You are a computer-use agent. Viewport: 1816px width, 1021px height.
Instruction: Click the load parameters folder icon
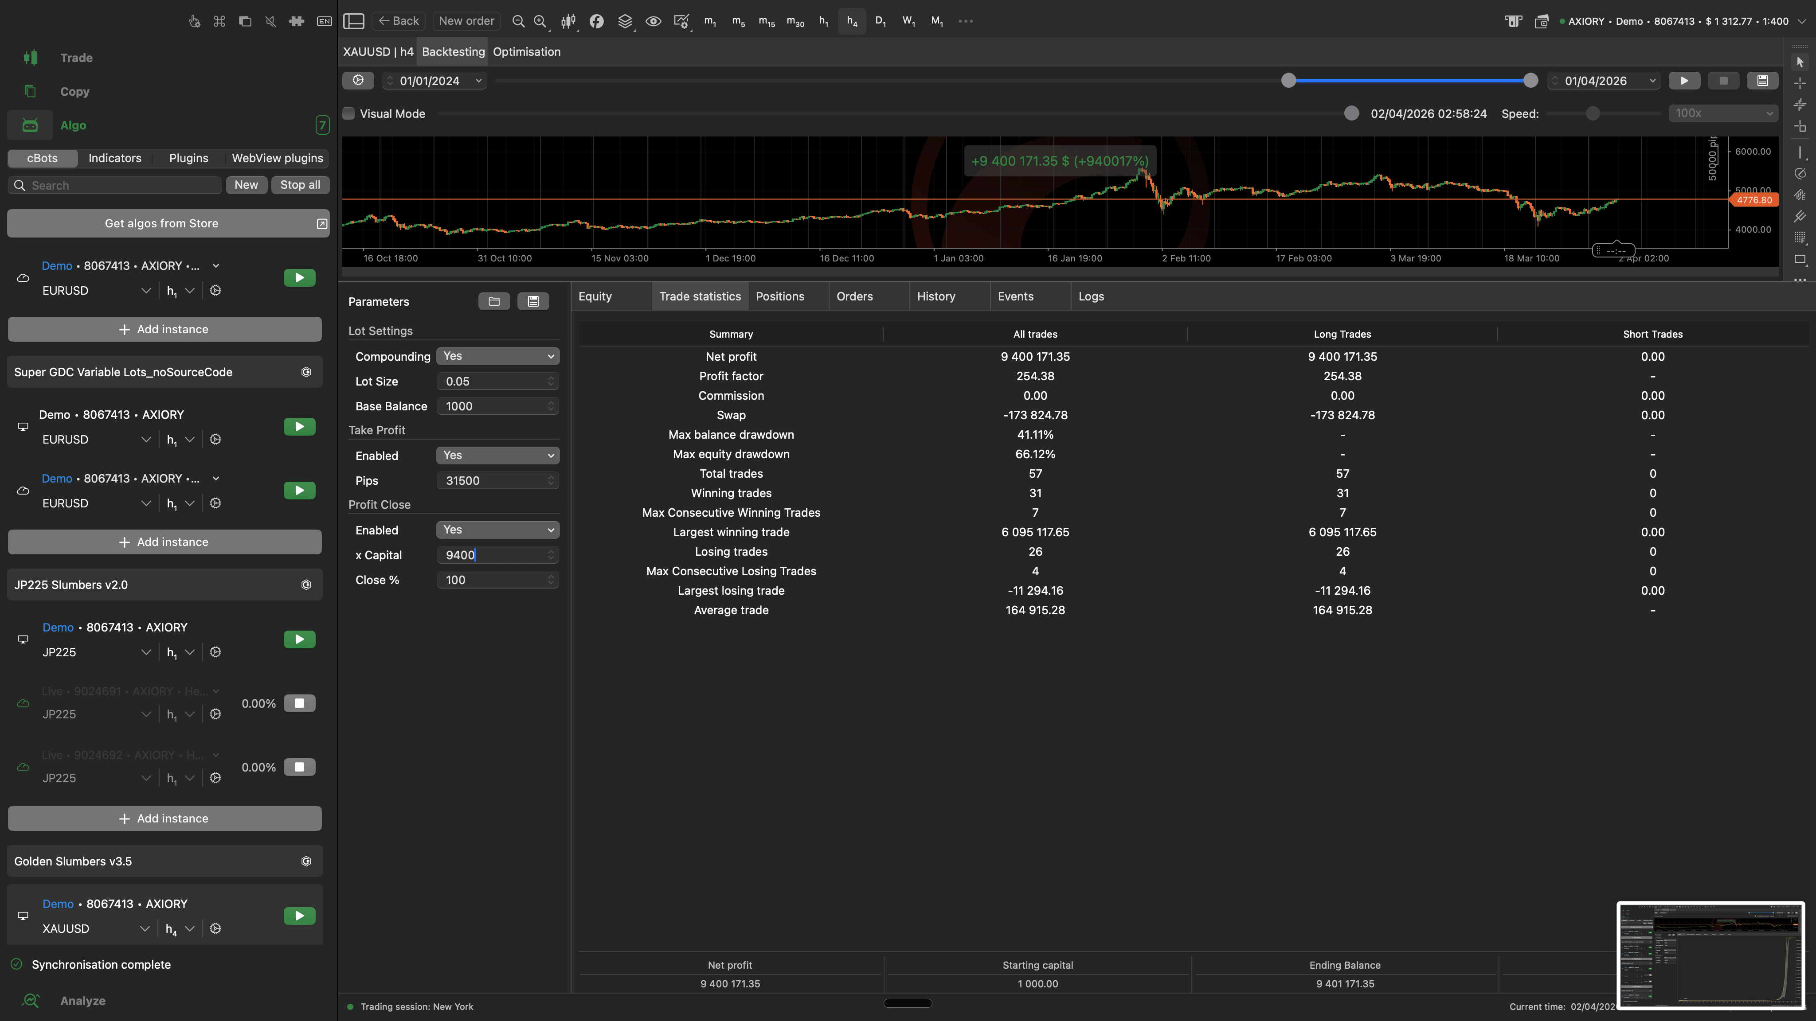coord(494,302)
